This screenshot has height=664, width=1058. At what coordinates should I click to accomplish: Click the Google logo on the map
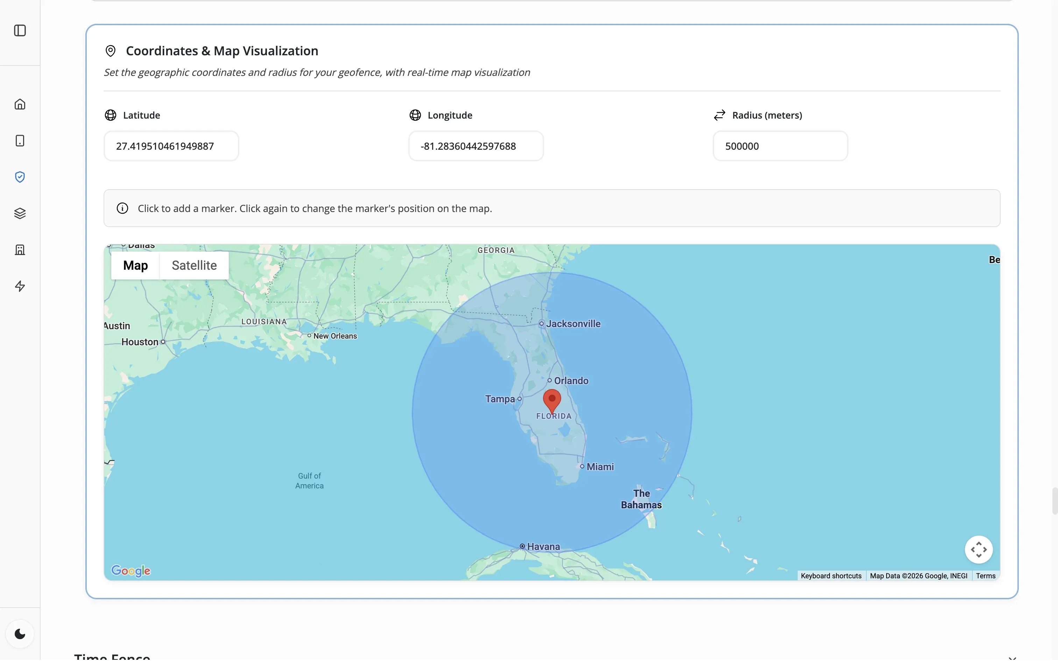131,571
